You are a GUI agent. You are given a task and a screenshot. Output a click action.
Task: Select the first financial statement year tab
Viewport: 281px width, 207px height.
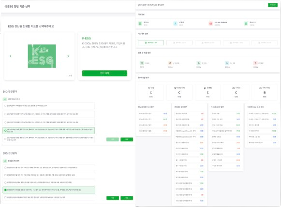[x=151, y=43]
